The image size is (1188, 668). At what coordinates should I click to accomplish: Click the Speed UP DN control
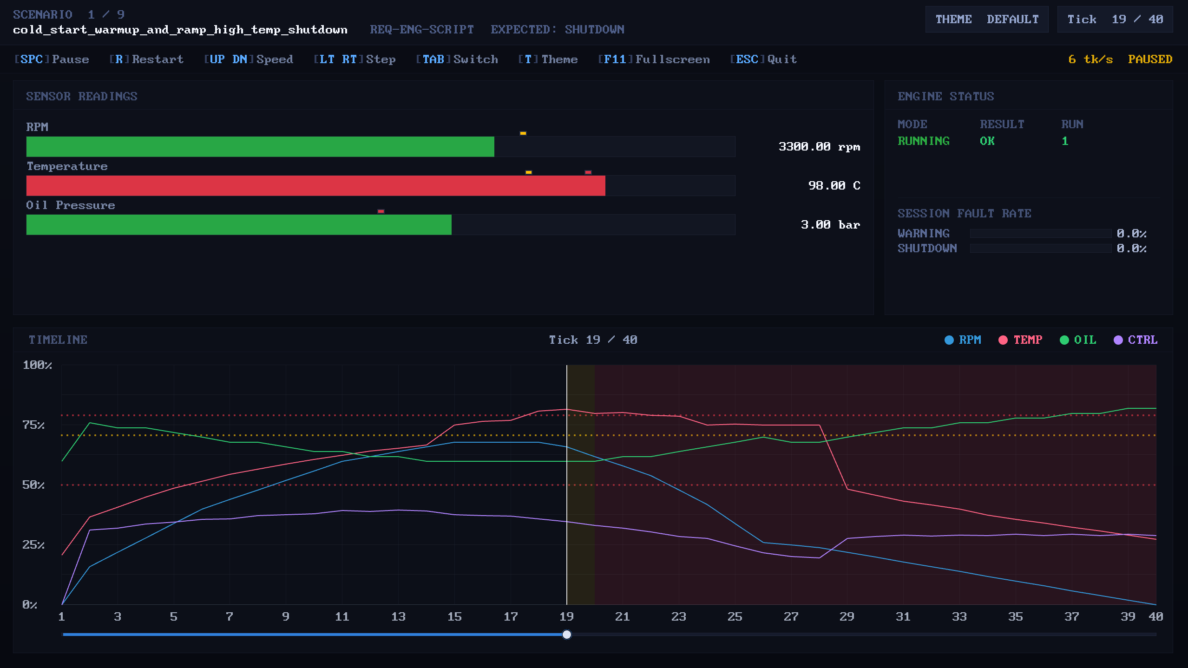(x=249, y=59)
